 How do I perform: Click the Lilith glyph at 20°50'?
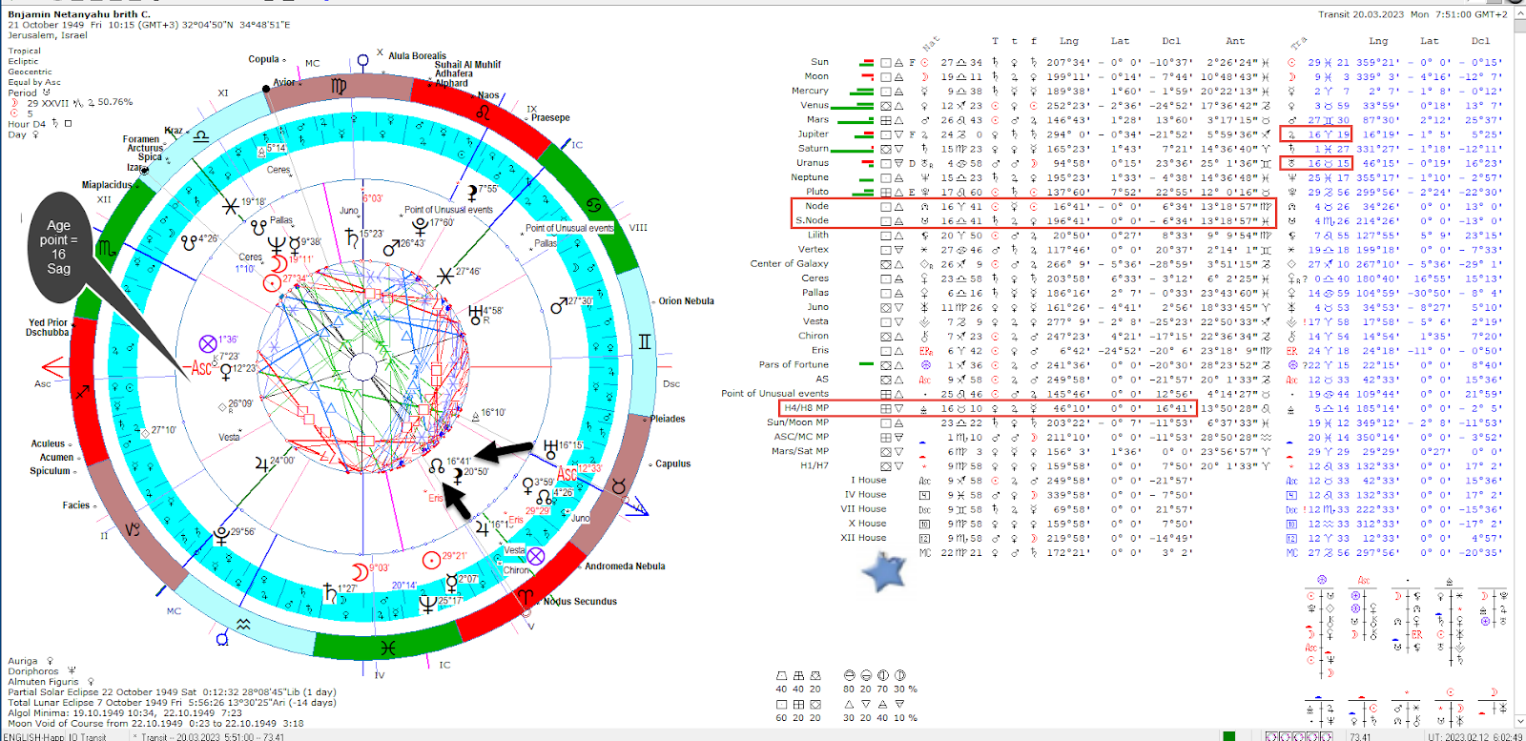point(457,475)
